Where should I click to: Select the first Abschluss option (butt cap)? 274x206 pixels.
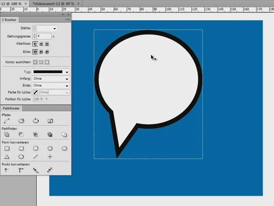[35, 44]
